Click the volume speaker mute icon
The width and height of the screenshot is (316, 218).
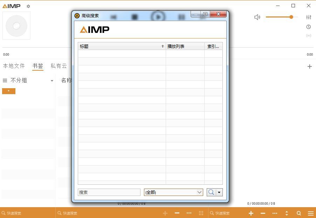257,17
